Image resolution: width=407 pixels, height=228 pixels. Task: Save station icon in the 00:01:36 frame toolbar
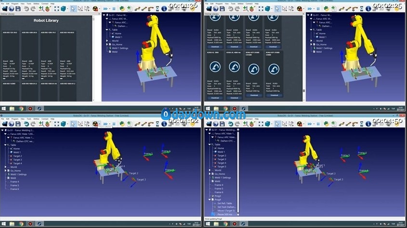click(x=18, y=9)
